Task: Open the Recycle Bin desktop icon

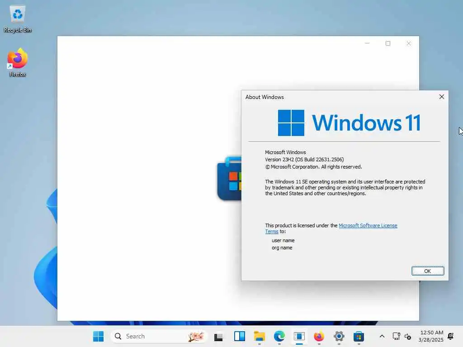Action: (18, 19)
